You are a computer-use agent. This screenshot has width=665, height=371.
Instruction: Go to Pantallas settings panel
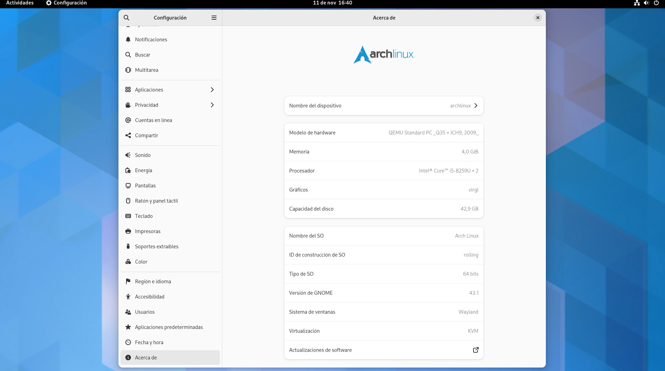pyautogui.click(x=145, y=185)
